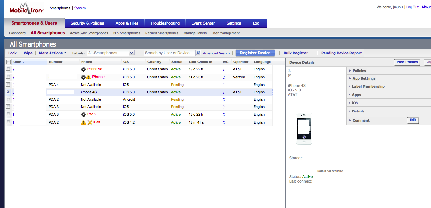Click warning triangle icon beside iPhone 4
Screen dimensions: 431x208
pos(89,77)
